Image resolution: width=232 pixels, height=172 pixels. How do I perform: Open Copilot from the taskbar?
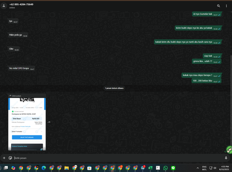(x=13, y=168)
